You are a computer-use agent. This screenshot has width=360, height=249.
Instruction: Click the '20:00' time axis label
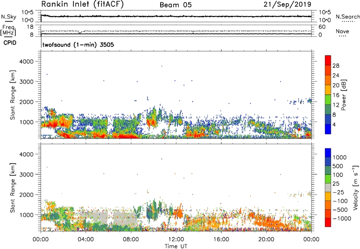click(x=266, y=240)
